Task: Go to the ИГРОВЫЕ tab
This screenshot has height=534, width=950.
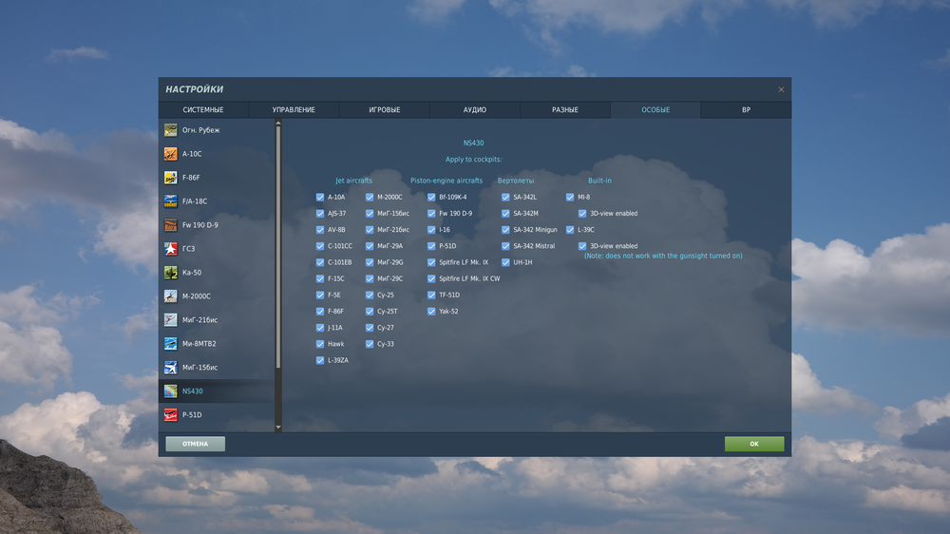Action: coord(384,109)
